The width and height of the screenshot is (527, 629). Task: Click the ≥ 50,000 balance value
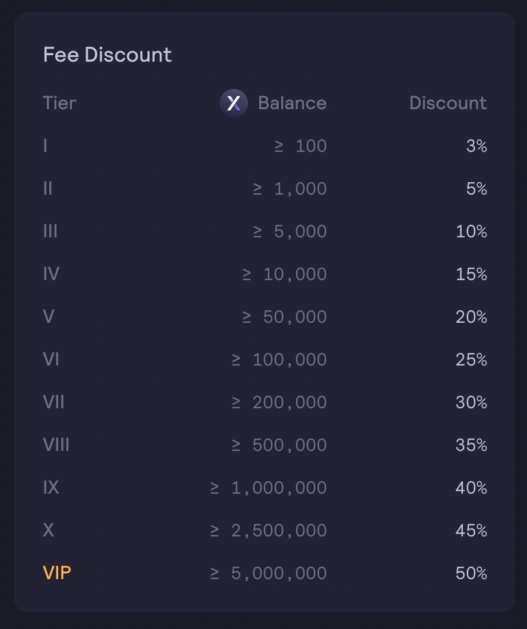(285, 317)
